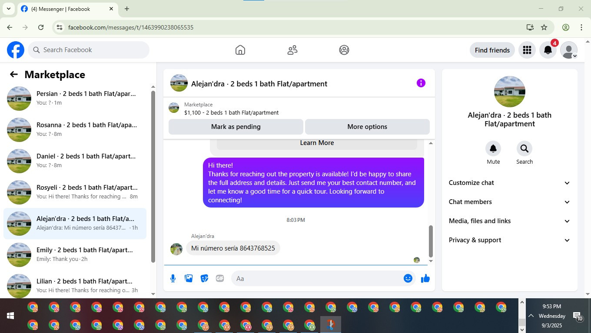Open Rosyeli apartment conversation
The height and width of the screenshot is (333, 591).
[75, 192]
